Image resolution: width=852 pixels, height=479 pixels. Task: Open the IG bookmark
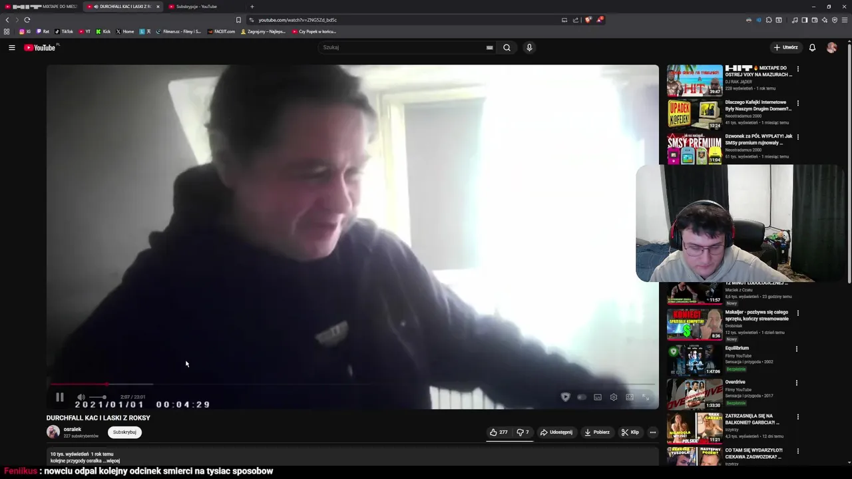pyautogui.click(x=25, y=31)
